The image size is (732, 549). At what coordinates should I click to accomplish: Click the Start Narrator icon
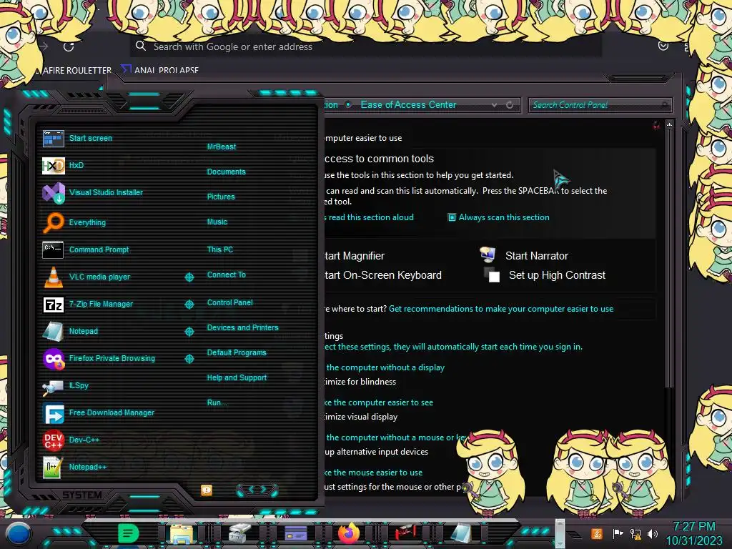pos(488,254)
